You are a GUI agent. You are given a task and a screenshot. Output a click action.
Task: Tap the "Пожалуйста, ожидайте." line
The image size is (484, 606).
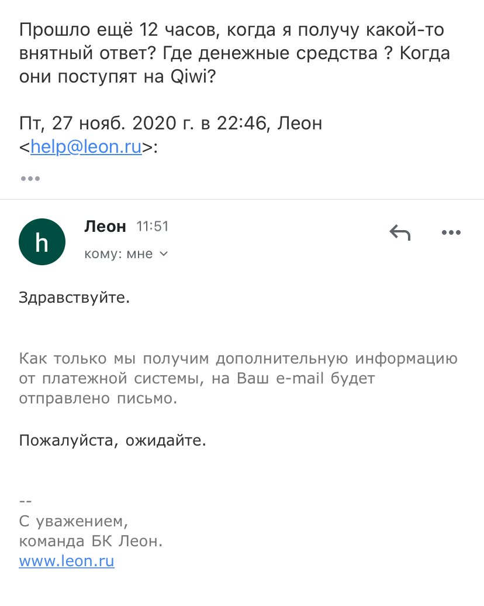pos(113,440)
